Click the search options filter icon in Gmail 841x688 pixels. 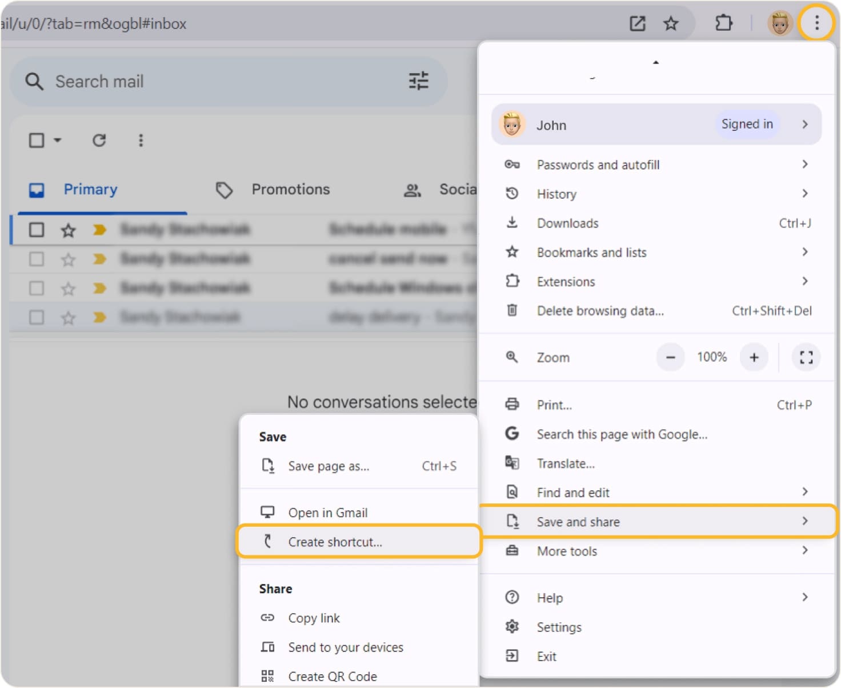click(419, 81)
